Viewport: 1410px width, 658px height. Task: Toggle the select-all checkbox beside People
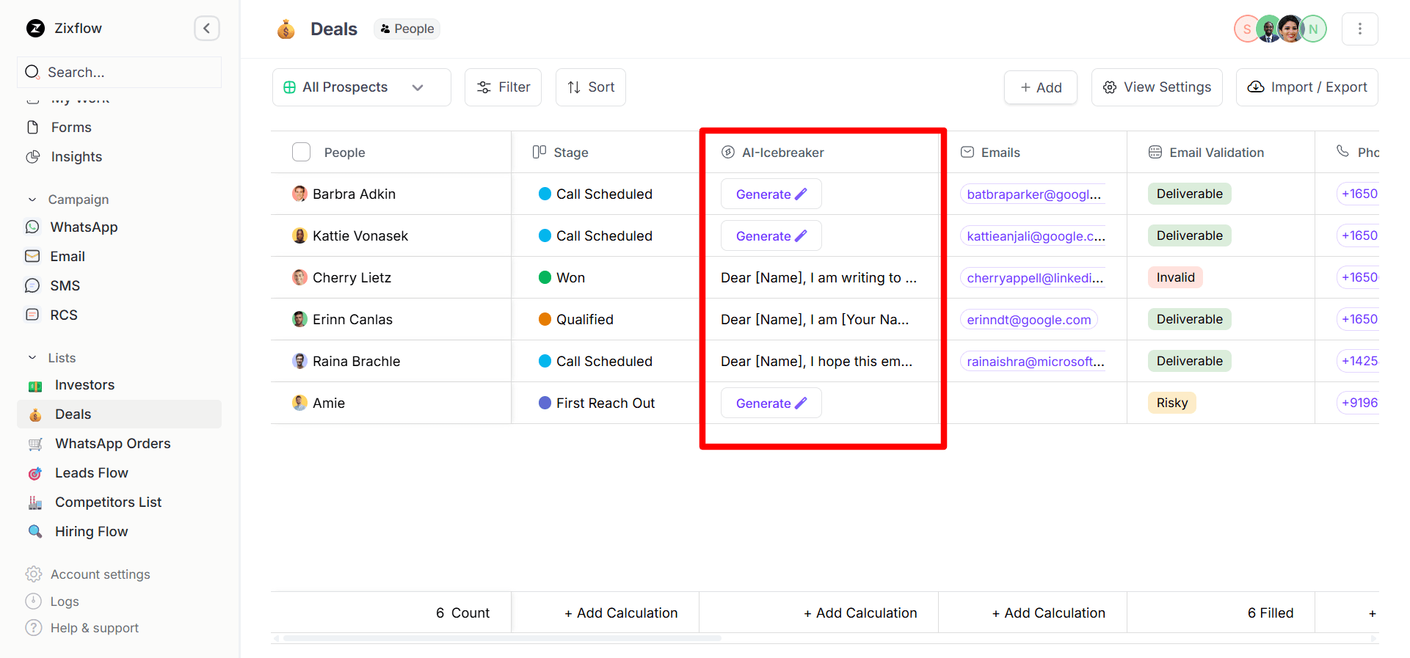tap(301, 153)
